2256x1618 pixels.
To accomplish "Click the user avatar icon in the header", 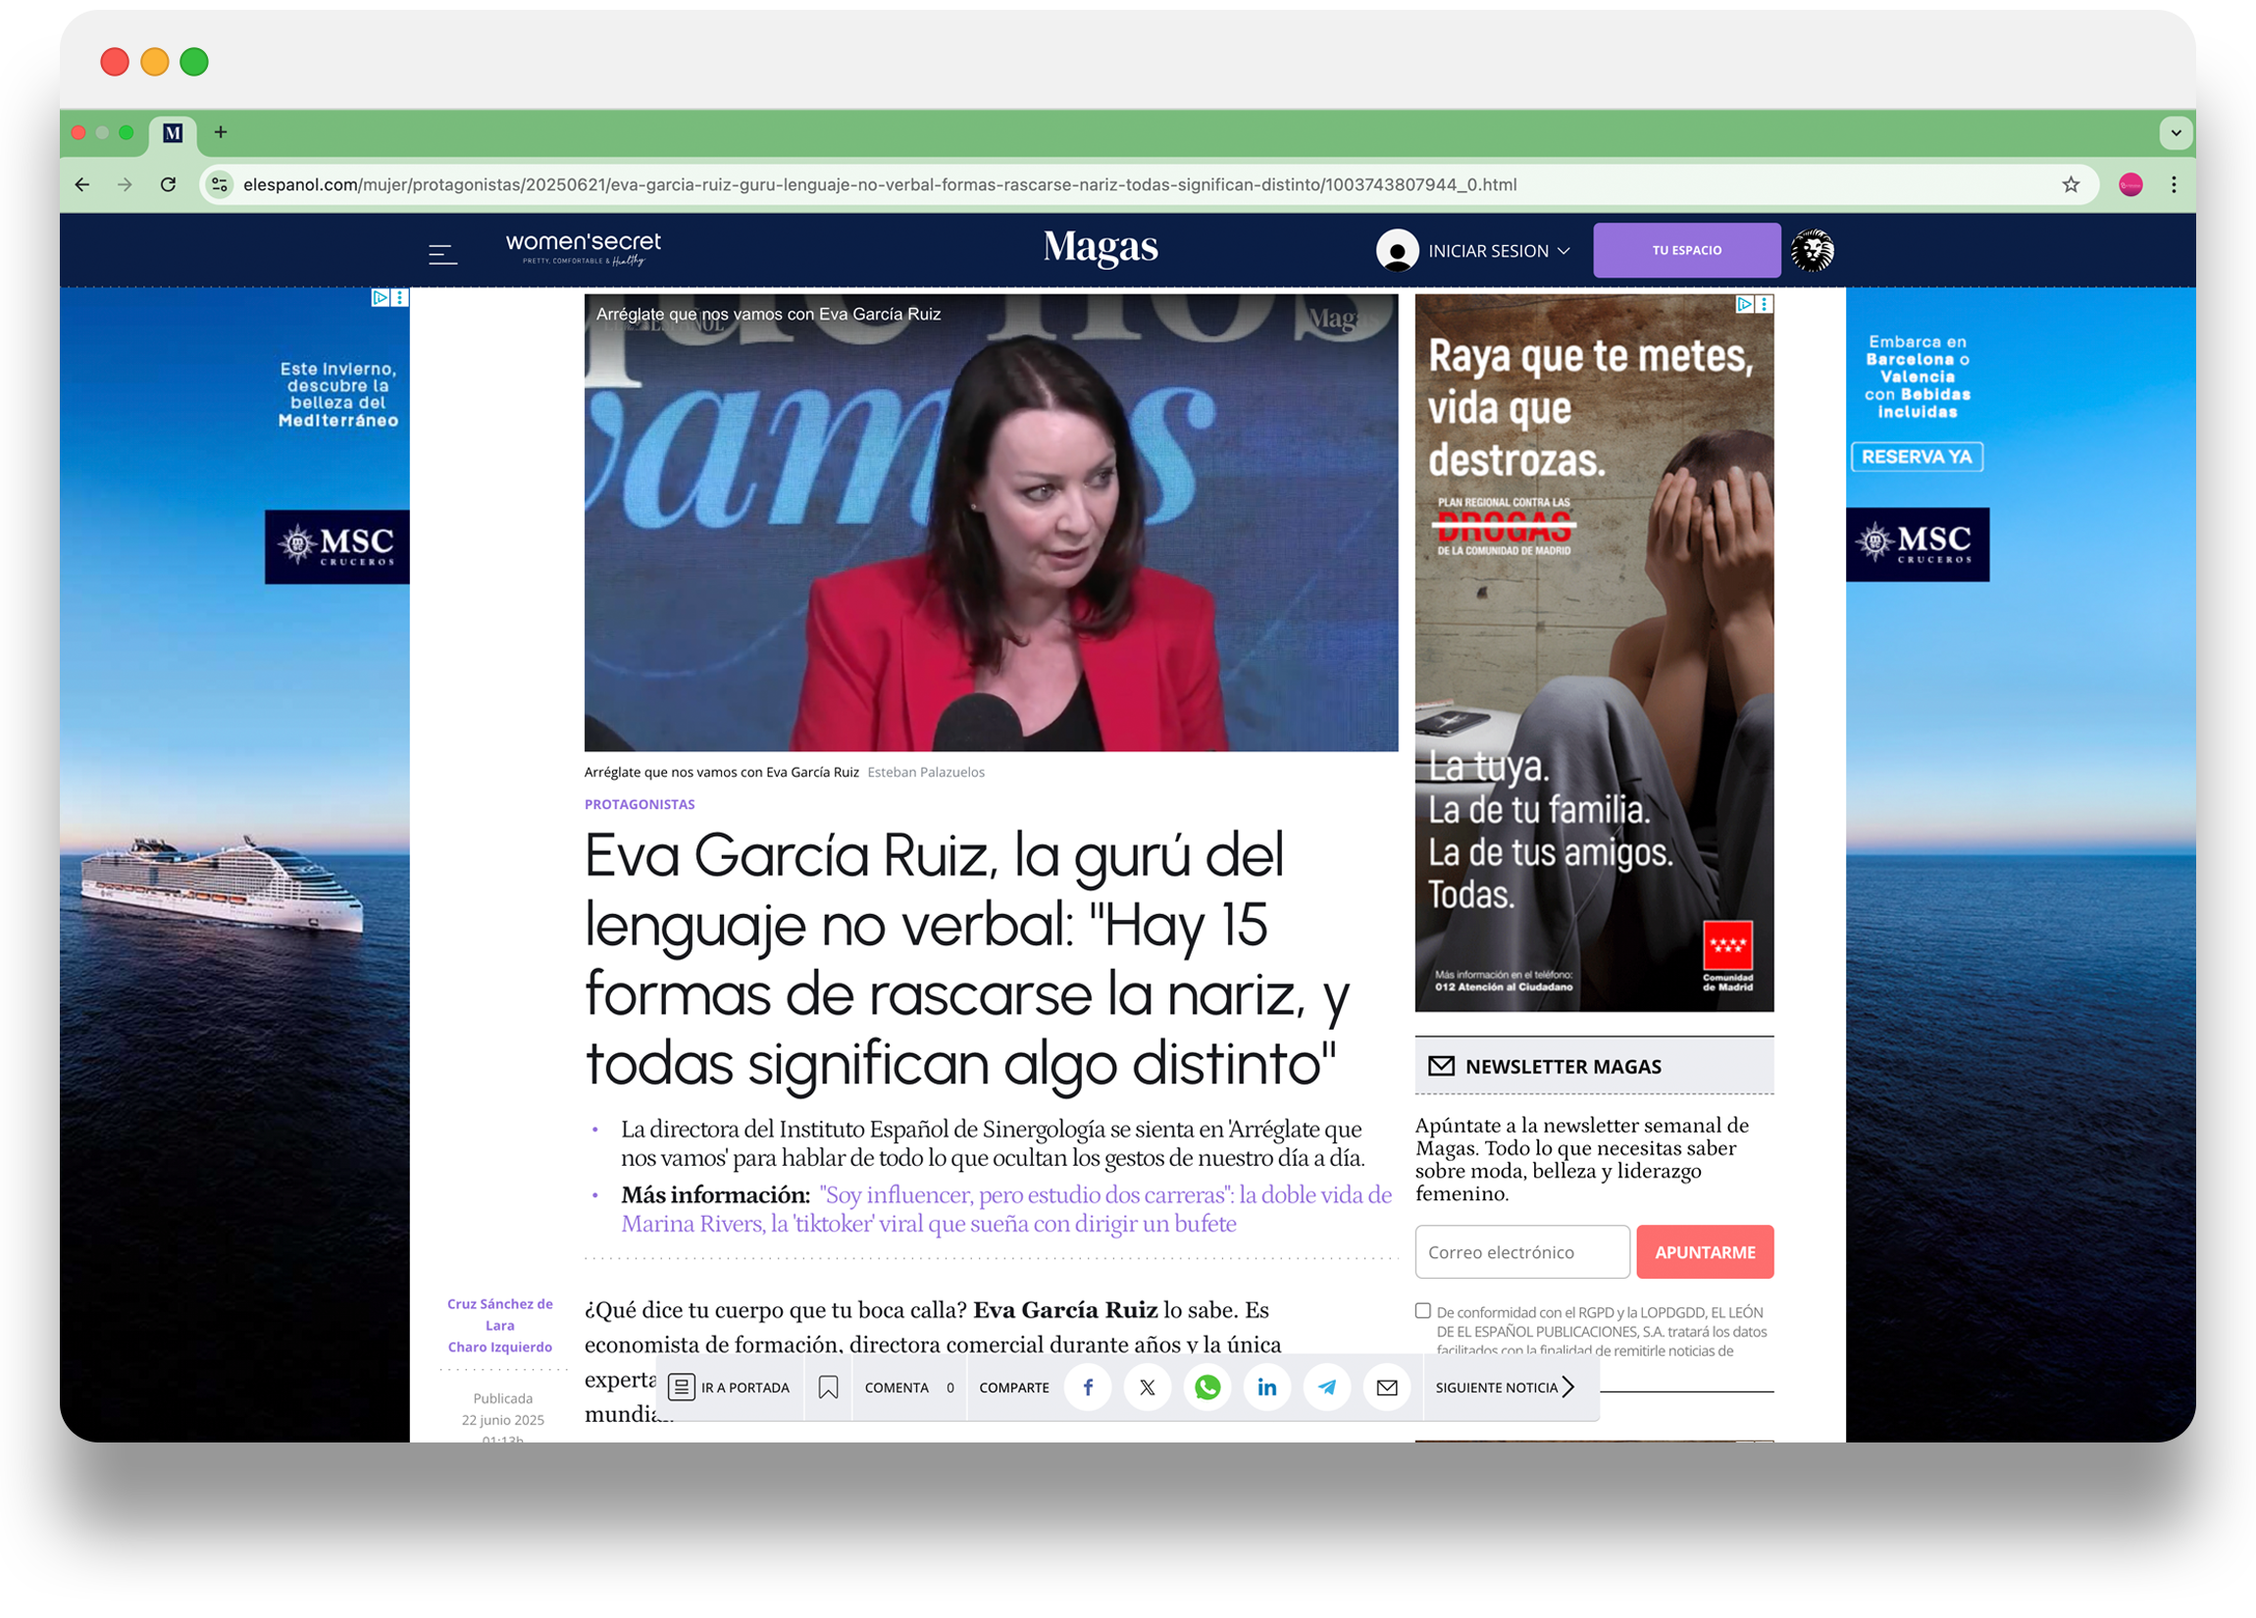I will pos(1397,251).
